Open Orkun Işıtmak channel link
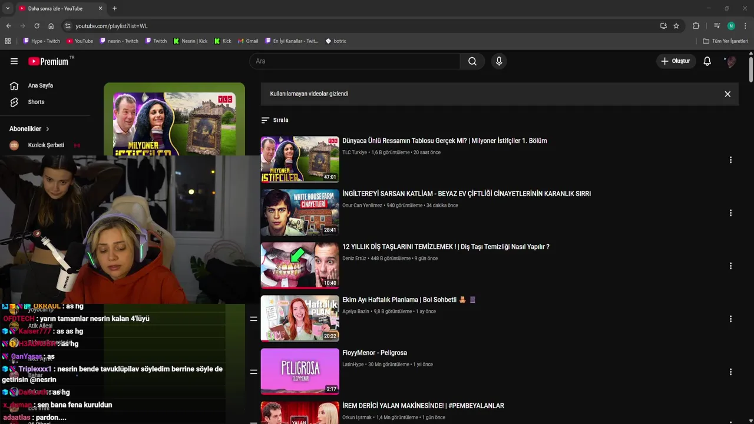 357,418
